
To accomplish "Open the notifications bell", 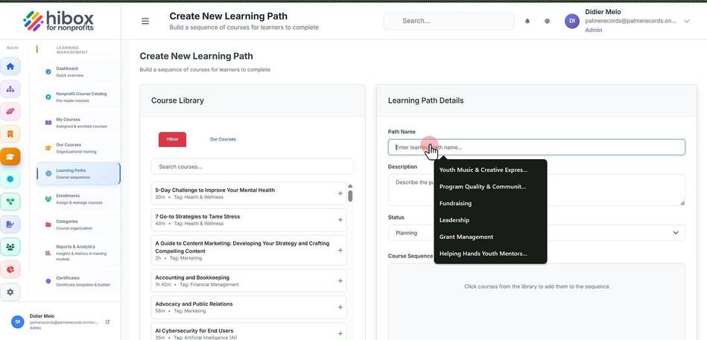I will 527,21.
